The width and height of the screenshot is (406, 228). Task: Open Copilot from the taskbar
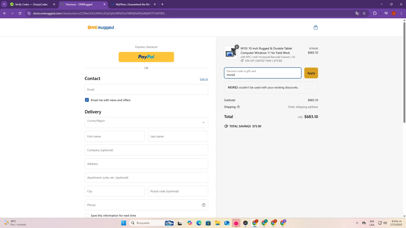(190, 223)
